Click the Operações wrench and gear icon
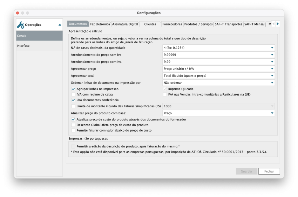 click(x=21, y=25)
